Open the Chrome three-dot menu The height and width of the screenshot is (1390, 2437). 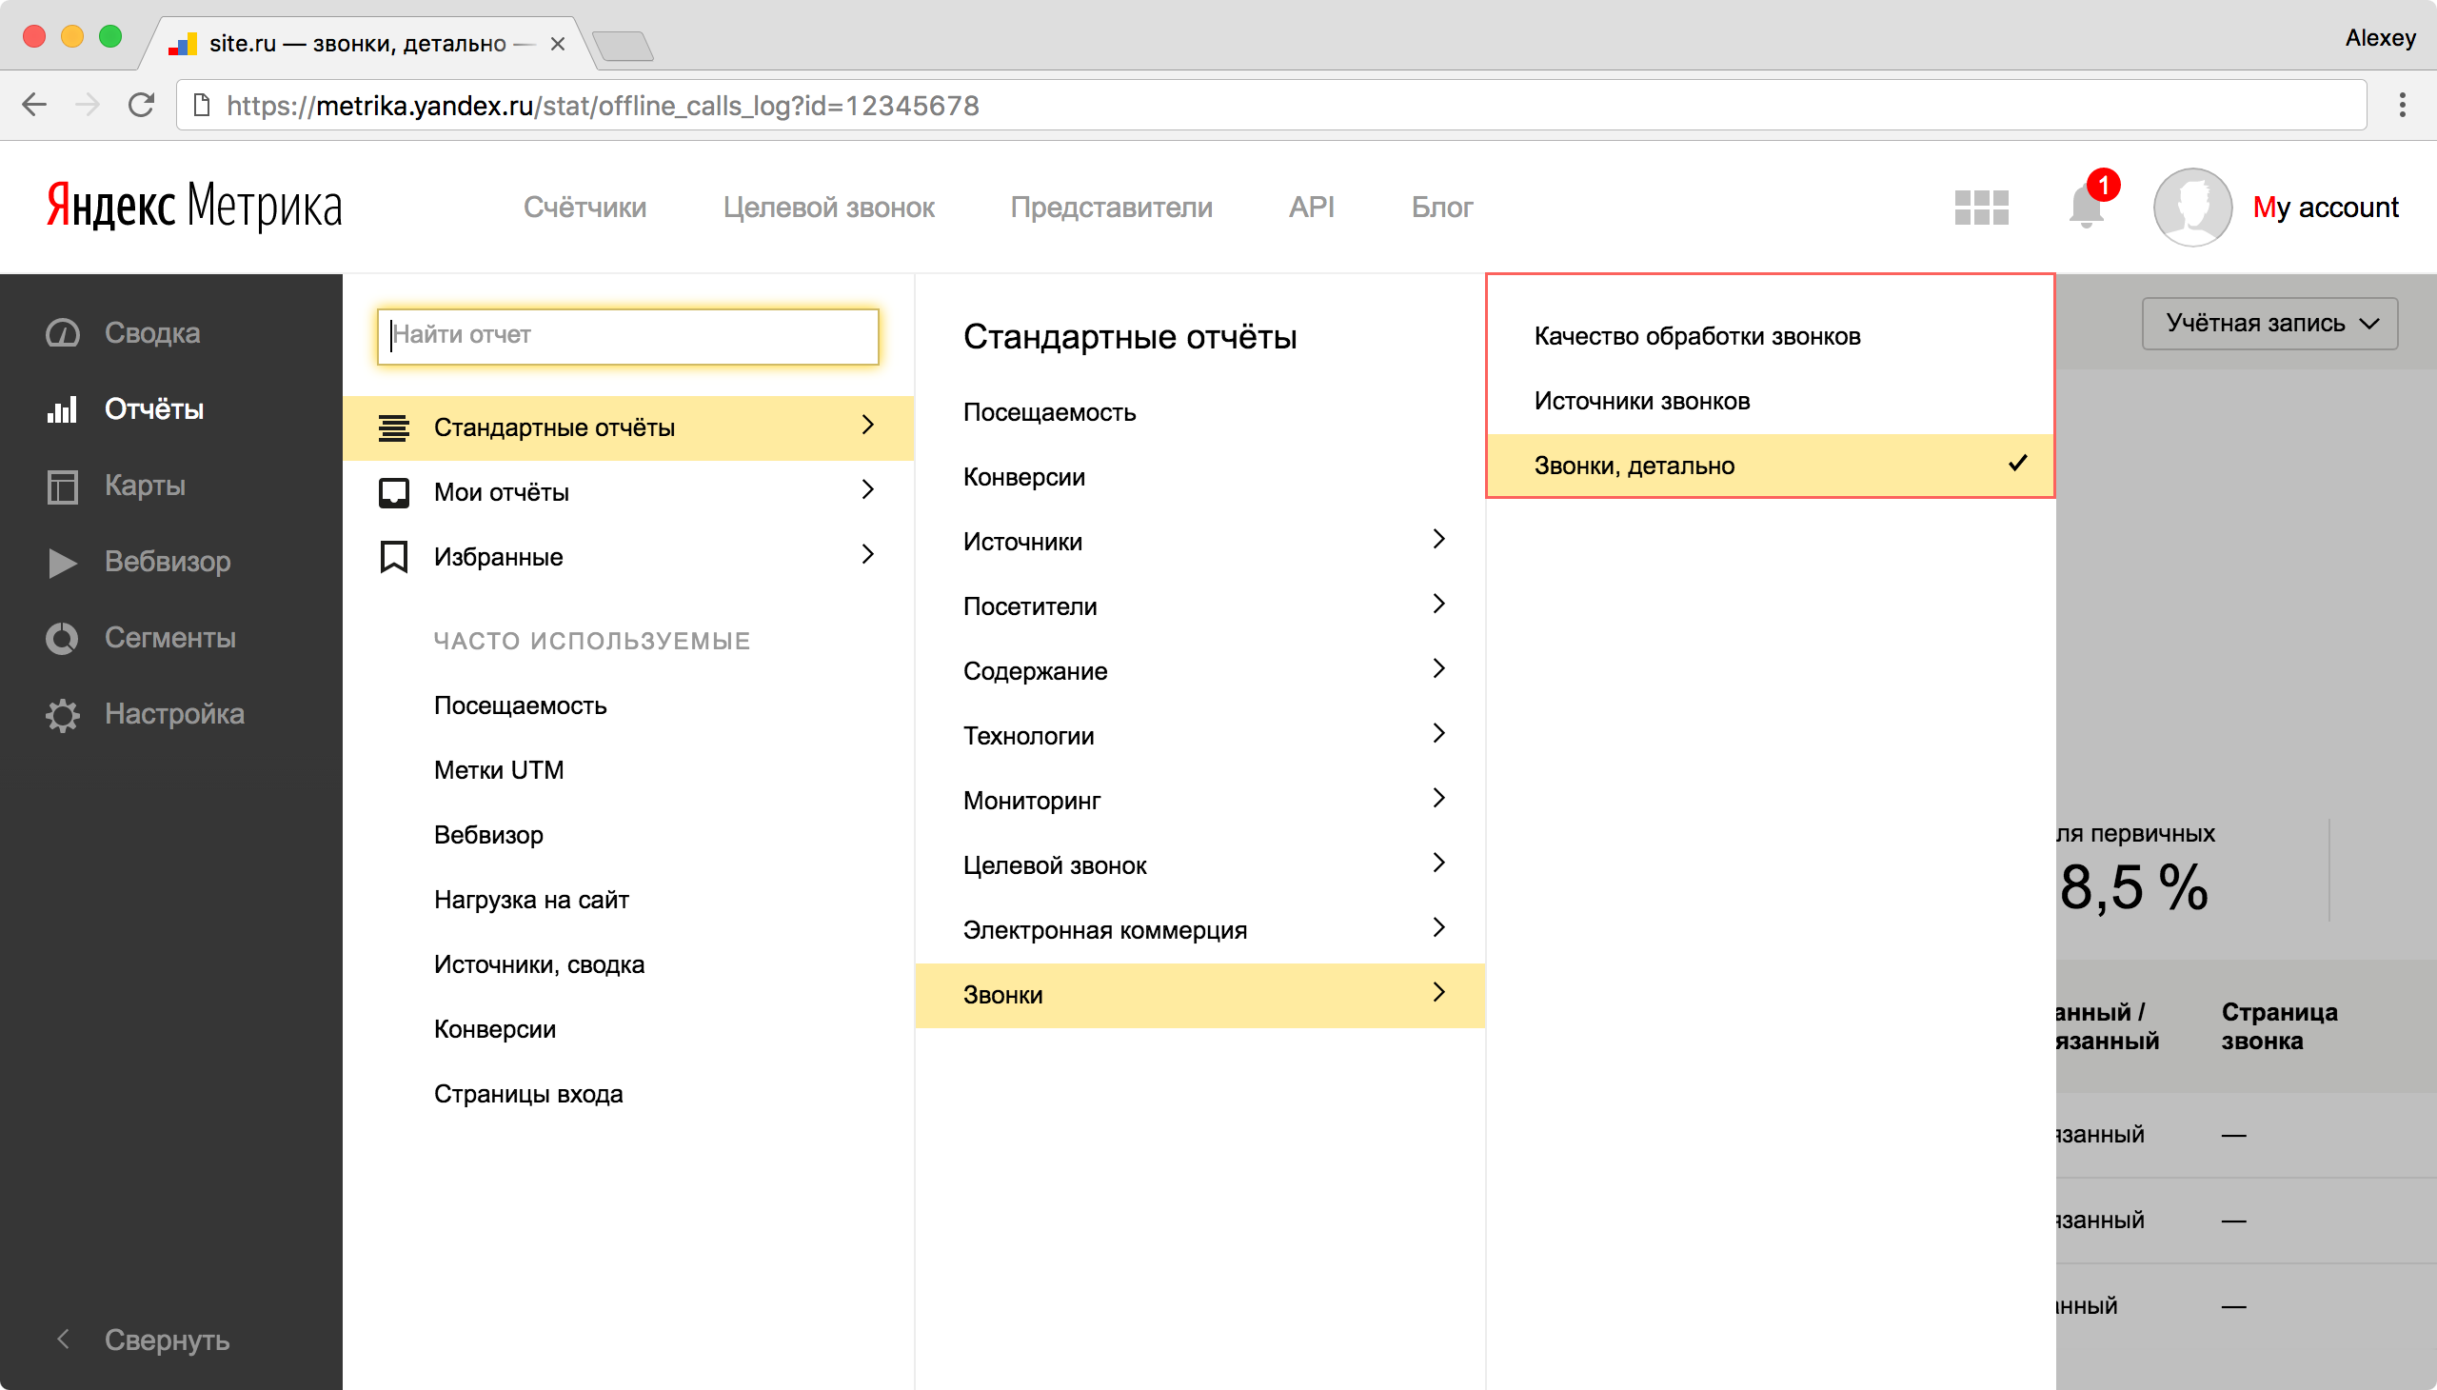click(2402, 105)
